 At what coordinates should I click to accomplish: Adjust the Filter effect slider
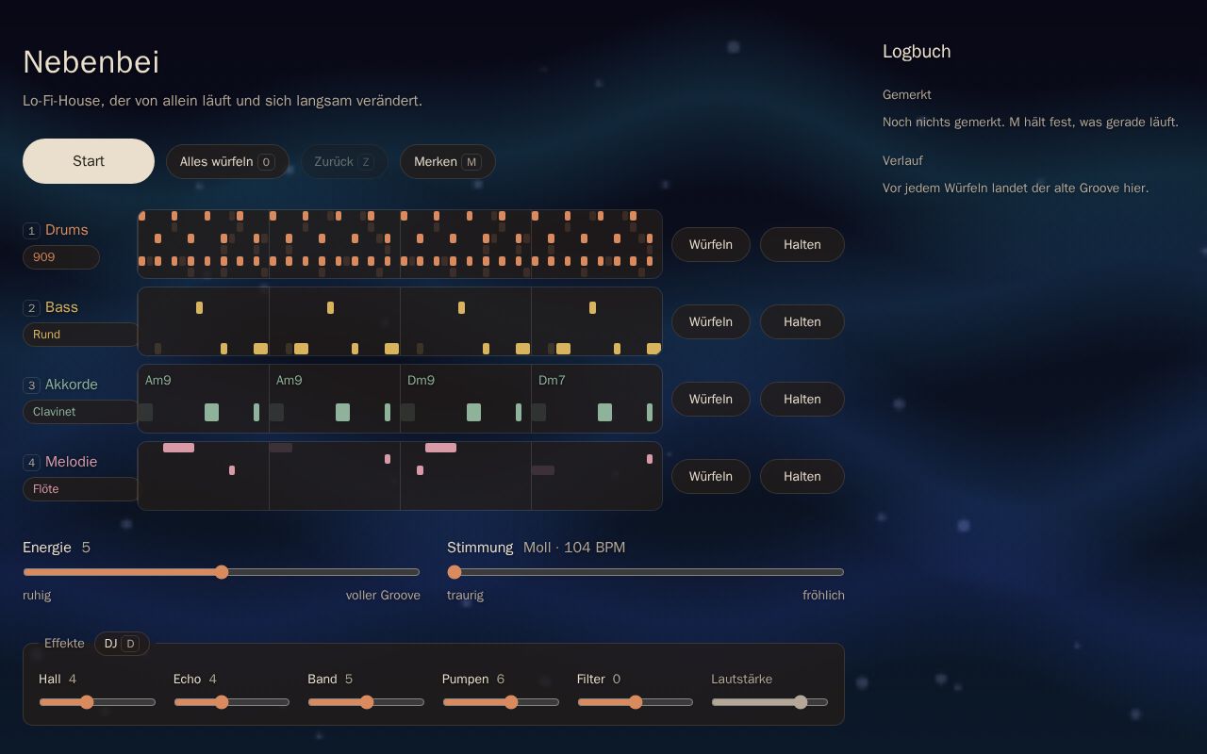click(635, 702)
